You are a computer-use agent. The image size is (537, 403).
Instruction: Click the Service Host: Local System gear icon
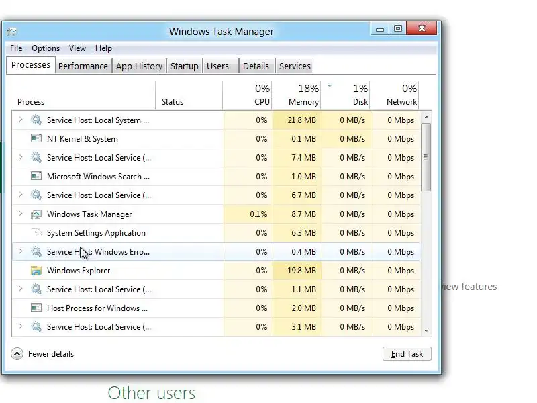(x=36, y=120)
